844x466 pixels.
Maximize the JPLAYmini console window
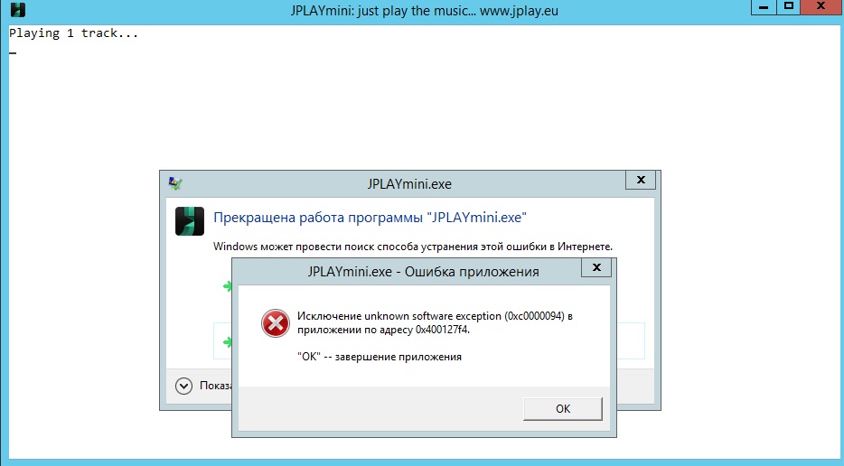pyautogui.click(x=789, y=7)
